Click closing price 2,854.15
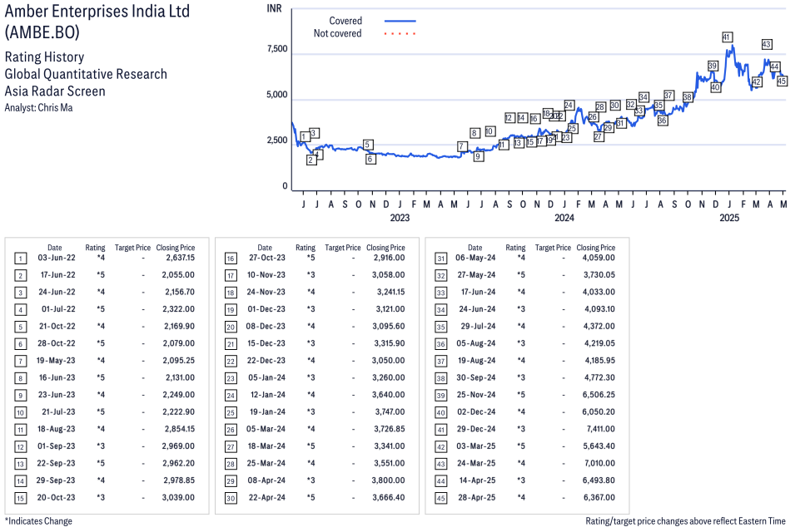The height and width of the screenshot is (527, 795). coord(180,429)
